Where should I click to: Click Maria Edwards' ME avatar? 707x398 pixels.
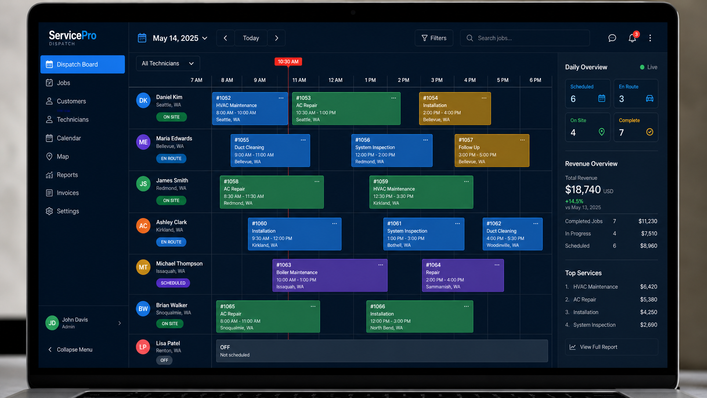(x=143, y=142)
